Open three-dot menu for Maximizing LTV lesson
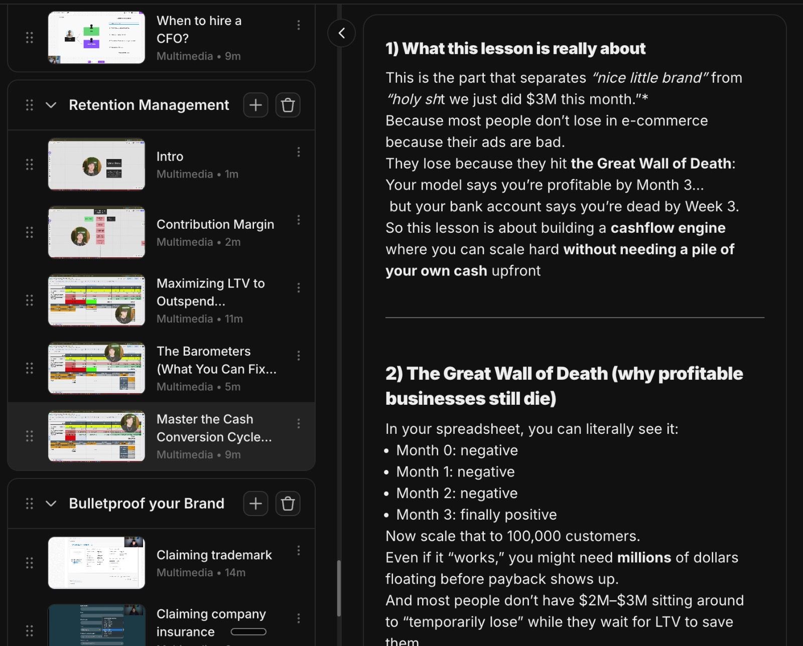 point(299,287)
